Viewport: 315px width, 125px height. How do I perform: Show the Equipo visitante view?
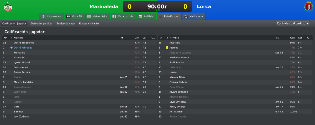tap(89, 23)
